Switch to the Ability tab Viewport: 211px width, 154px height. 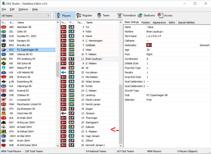[x=172, y=22]
